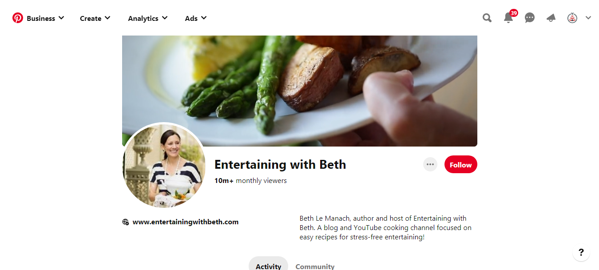Click the three-dots more options button
Image resolution: width=599 pixels, height=270 pixels.
[430, 164]
